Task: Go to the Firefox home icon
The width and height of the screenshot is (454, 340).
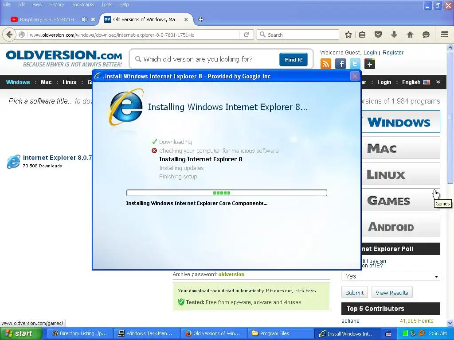Action: coord(410,35)
